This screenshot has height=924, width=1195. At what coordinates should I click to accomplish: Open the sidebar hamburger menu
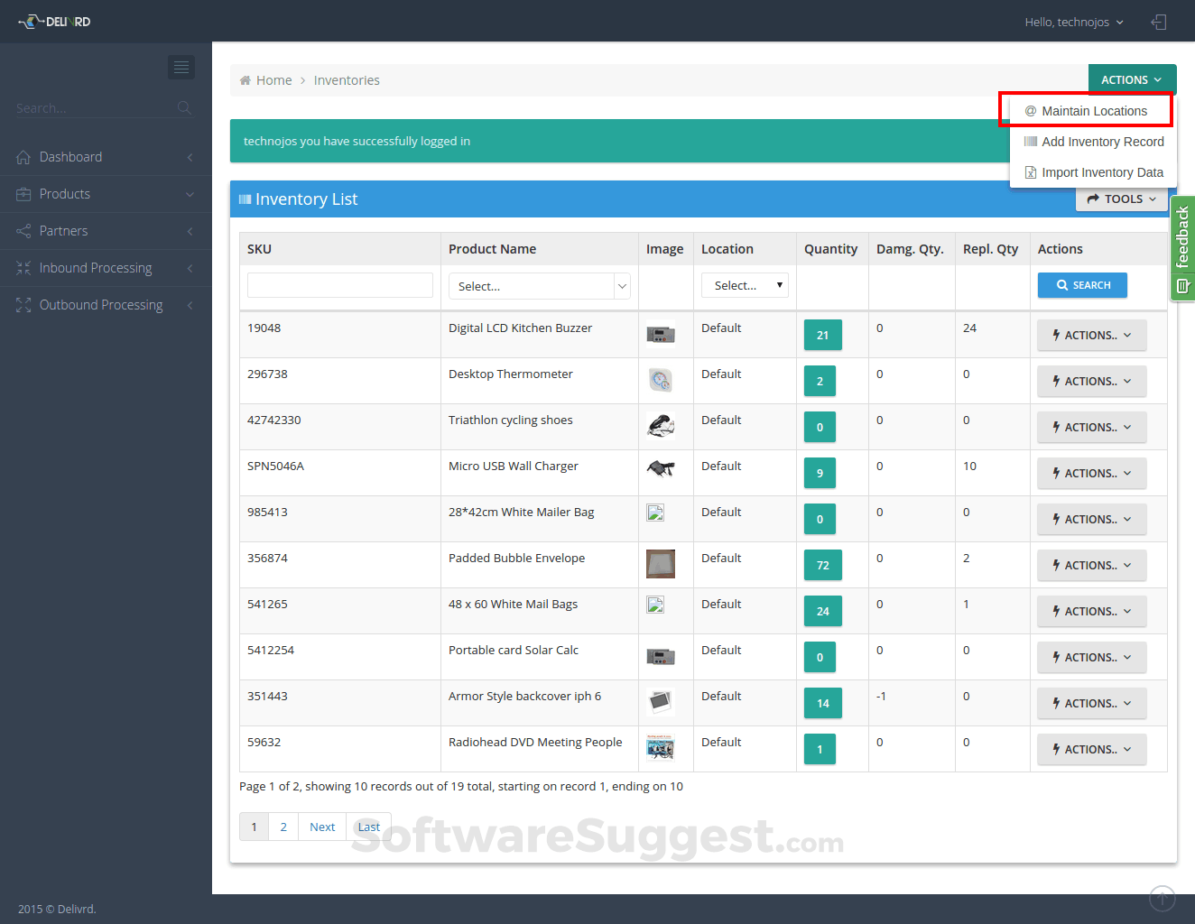point(181,67)
